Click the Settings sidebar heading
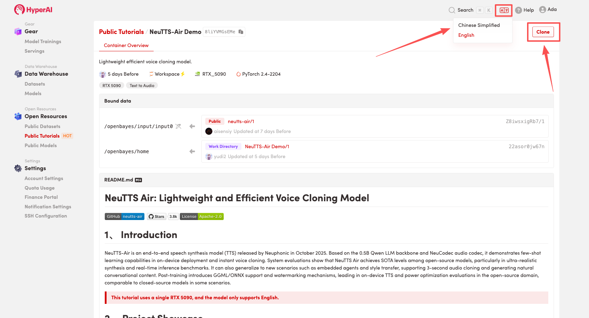The image size is (589, 318). pos(35,168)
